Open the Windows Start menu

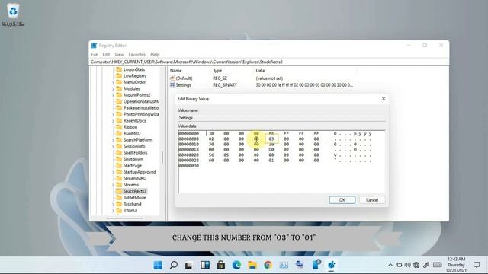click(158, 265)
